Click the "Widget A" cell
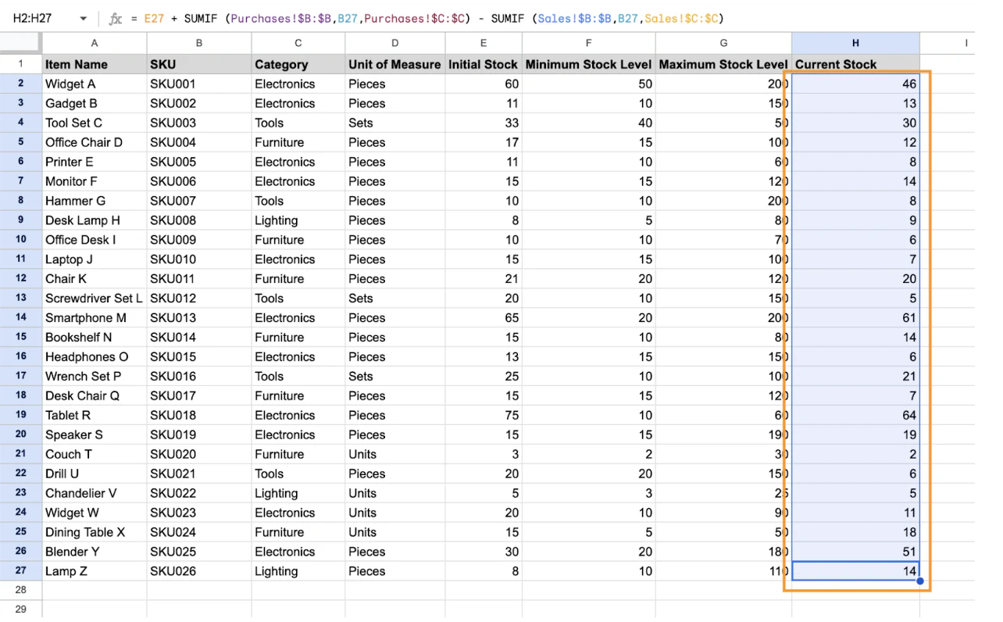 coord(95,84)
